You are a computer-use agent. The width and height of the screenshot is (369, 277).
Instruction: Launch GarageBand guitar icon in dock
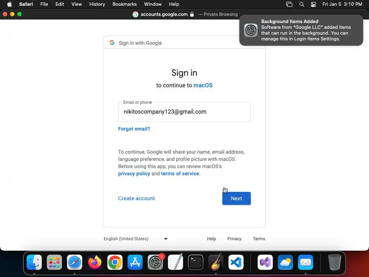point(216,262)
